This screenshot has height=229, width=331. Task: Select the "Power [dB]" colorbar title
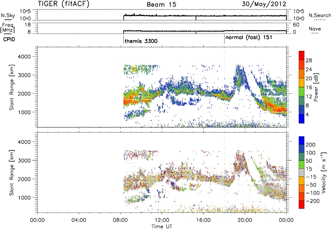[x=316, y=87]
